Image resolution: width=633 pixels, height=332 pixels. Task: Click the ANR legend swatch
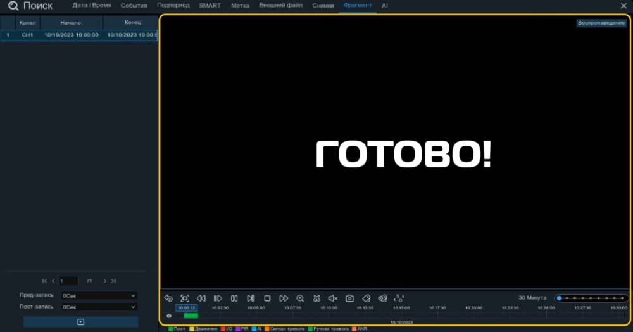[x=354, y=329]
